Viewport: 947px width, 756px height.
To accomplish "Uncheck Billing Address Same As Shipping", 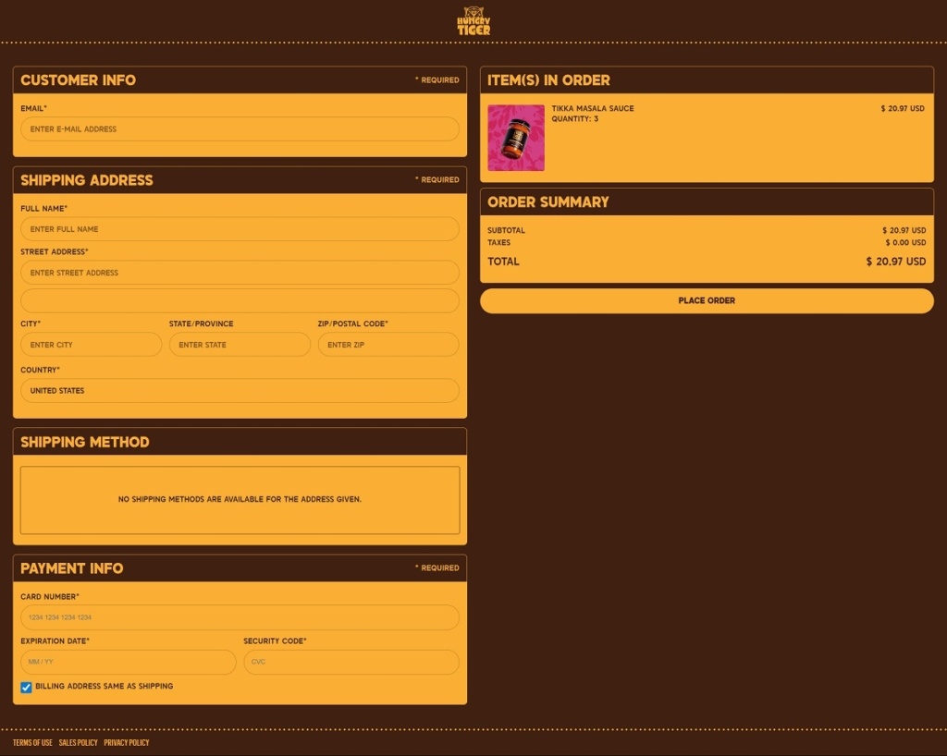I will click(27, 688).
